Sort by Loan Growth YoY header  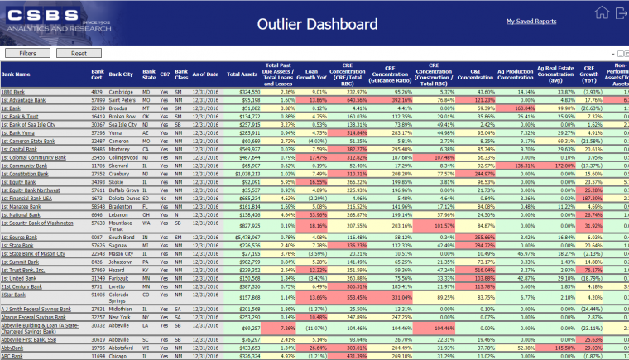point(312,74)
